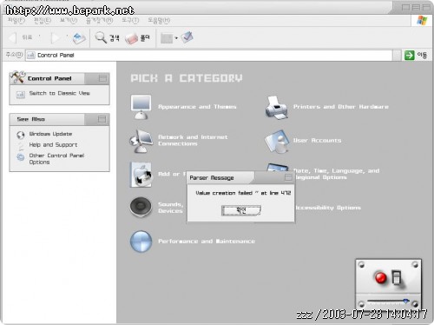Viewport: 434px width, 325px height.
Task: Open Appearance and Themes monitor icon
Action: pos(141,107)
